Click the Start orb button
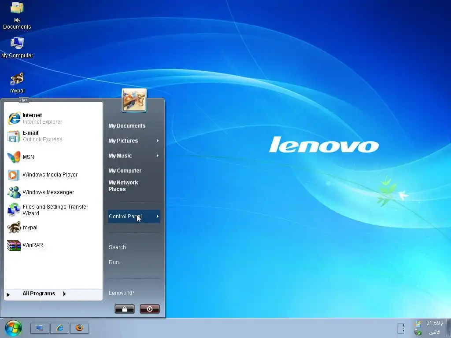The width and height of the screenshot is (451, 338). 13,328
